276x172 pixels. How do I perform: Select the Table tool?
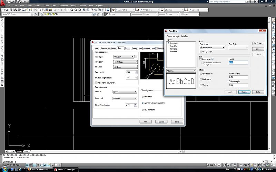(2, 82)
